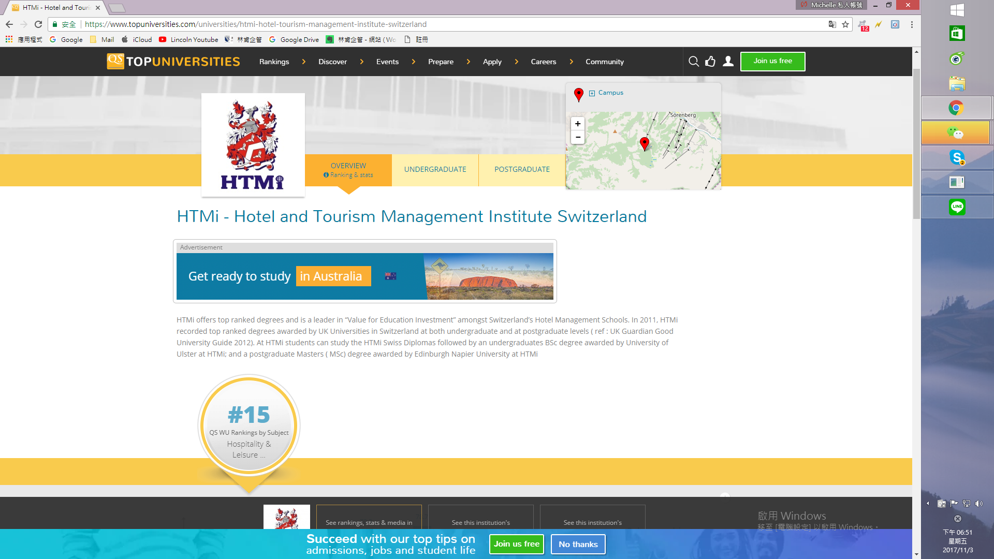Click the page vertical scrollbar

click(x=916, y=145)
